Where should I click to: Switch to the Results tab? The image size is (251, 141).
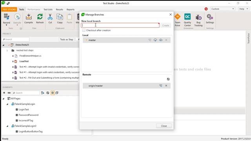pyautogui.click(x=59, y=9)
